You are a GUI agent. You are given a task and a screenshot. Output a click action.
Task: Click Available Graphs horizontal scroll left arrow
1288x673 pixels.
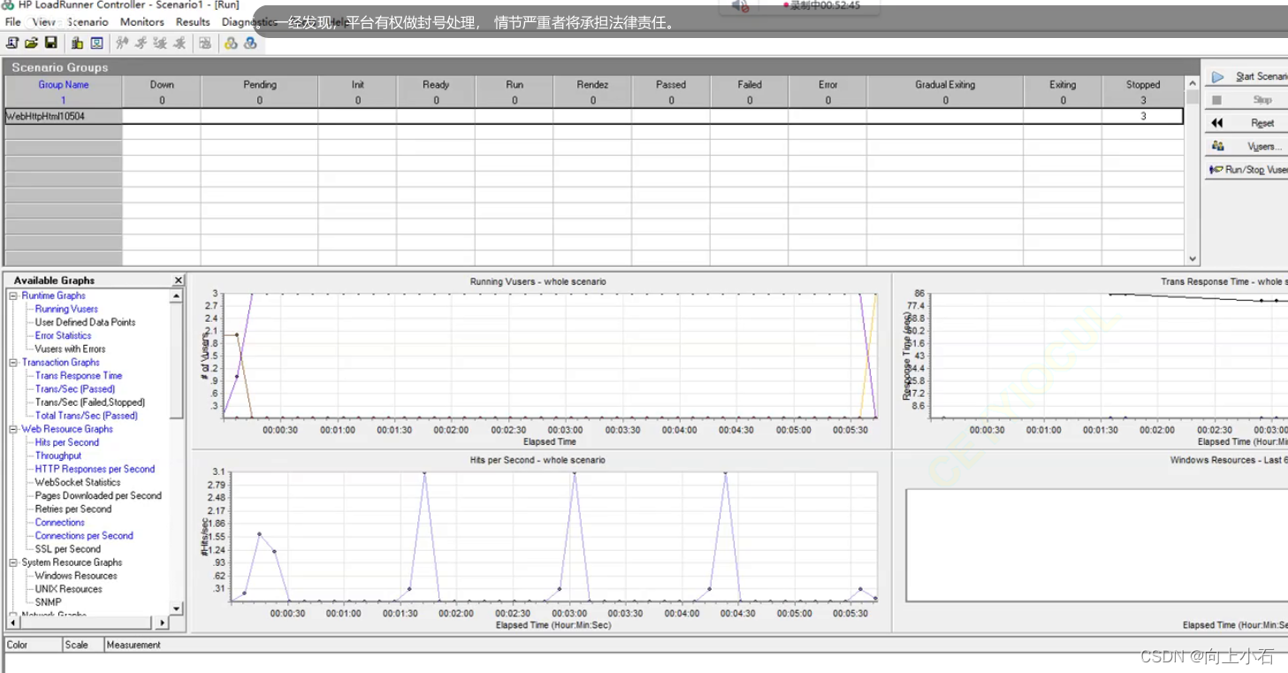coord(12,623)
